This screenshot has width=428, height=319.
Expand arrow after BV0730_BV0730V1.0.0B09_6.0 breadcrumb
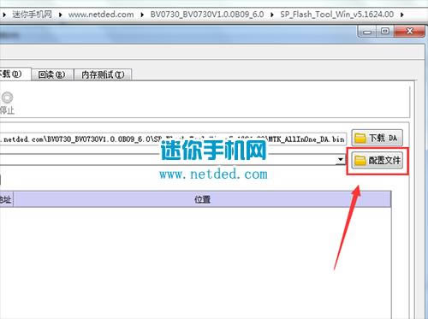[272, 15]
